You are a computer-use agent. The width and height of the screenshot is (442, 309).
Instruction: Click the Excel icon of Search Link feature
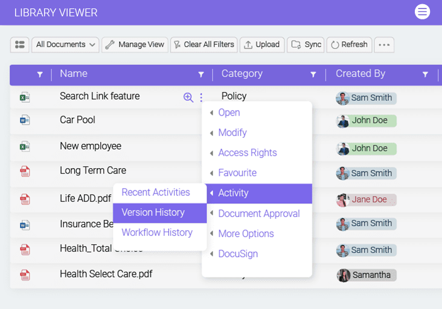(x=25, y=97)
